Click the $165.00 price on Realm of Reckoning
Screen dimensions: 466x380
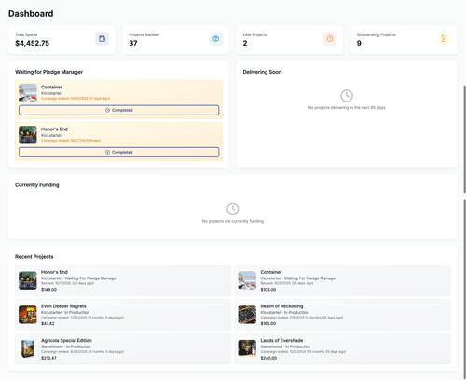(x=268, y=323)
